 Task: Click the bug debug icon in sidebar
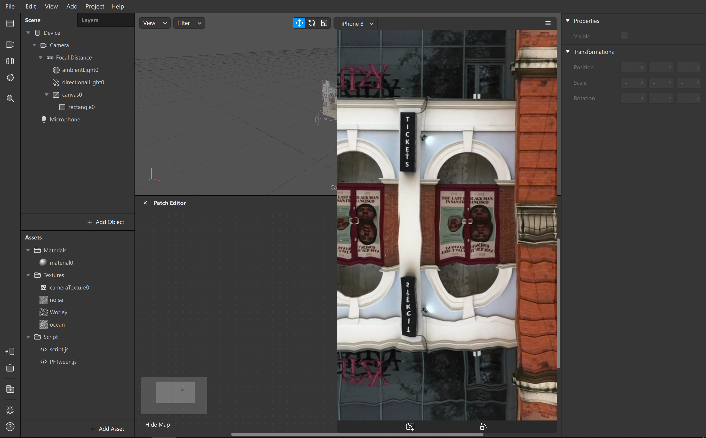[x=10, y=410]
